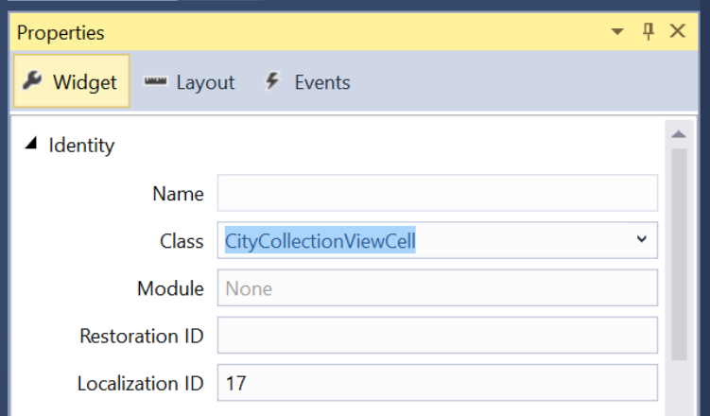Open the Properties window position menu arrow

pos(617,31)
